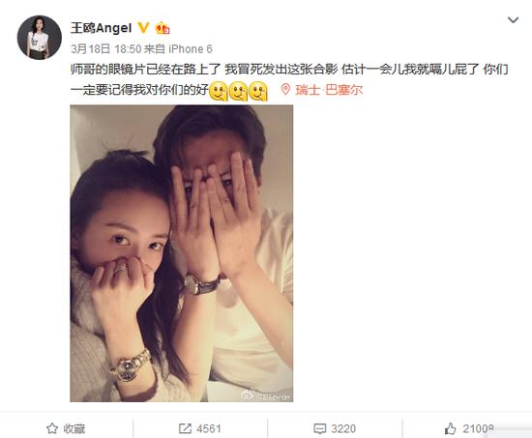Click the like count number
This screenshot has width=532, height=438.
point(479,429)
